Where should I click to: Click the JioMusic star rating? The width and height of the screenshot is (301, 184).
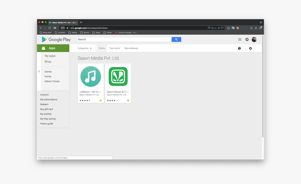pyautogui.click(x=85, y=101)
